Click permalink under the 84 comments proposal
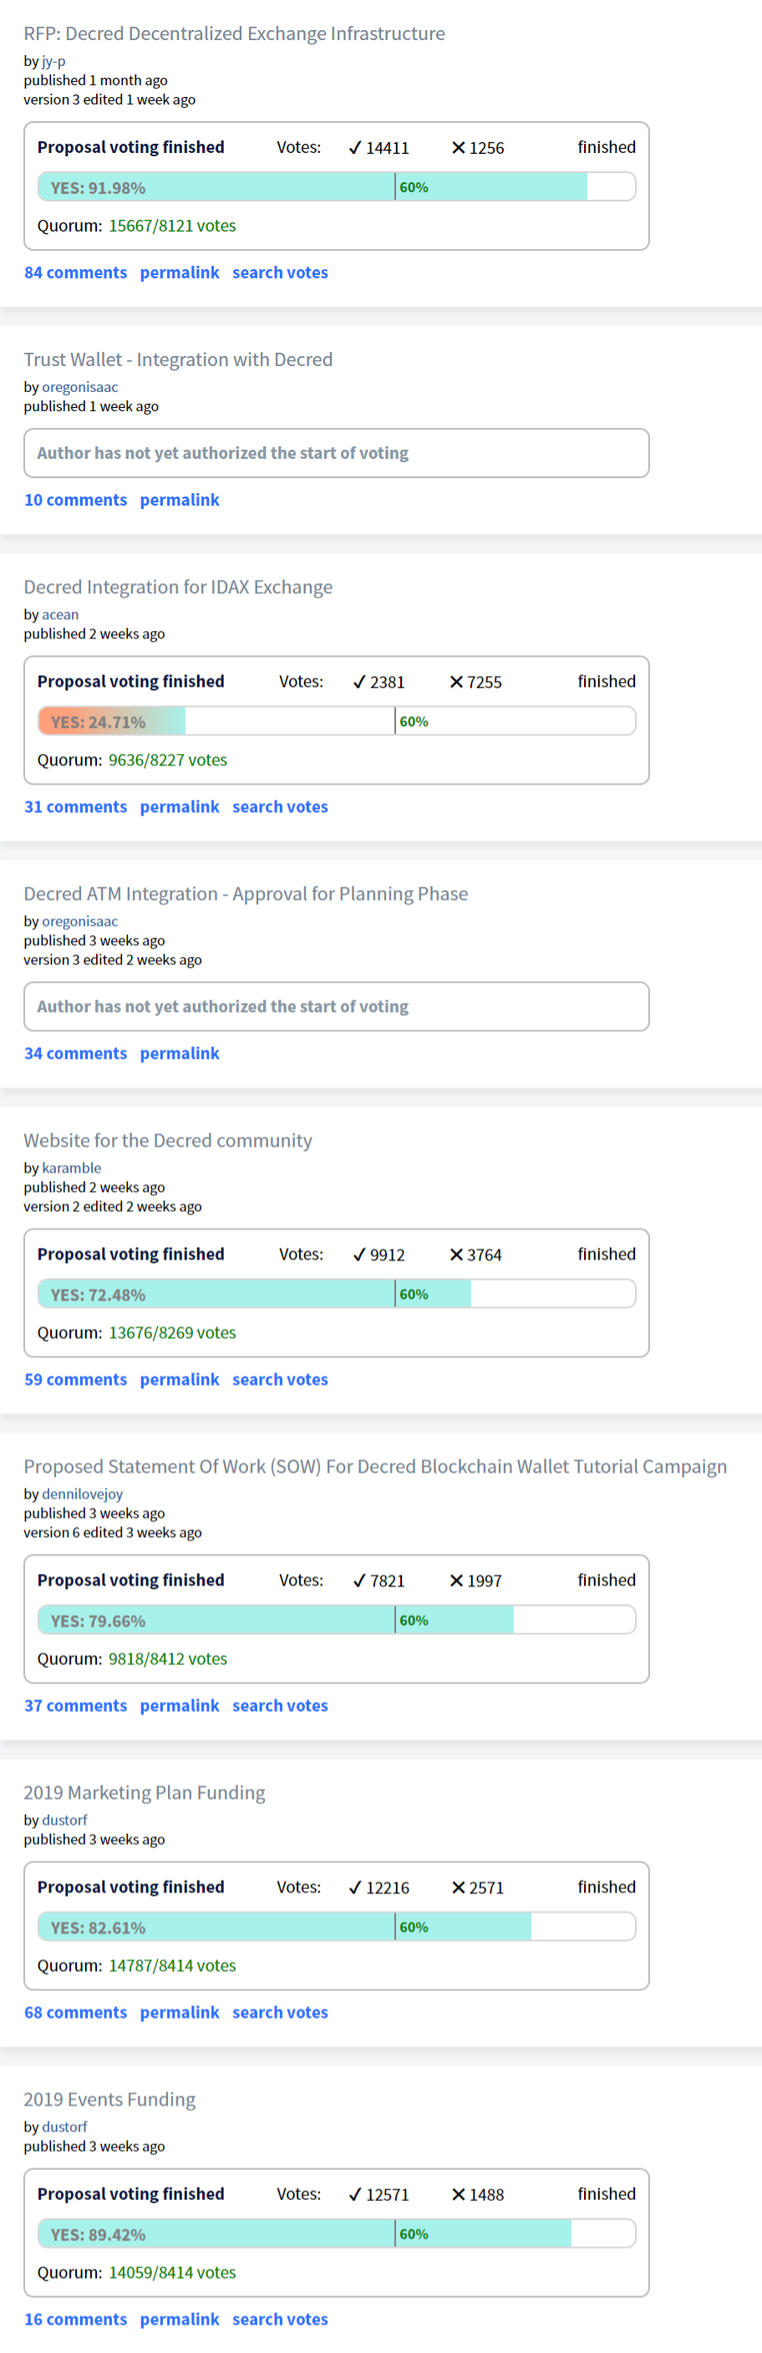 pos(180,272)
